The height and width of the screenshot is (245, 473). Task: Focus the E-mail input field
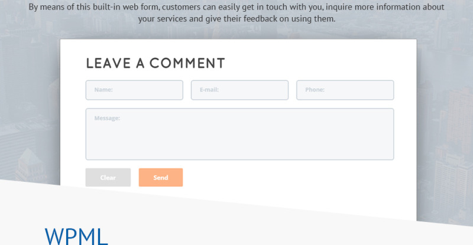pos(239,90)
